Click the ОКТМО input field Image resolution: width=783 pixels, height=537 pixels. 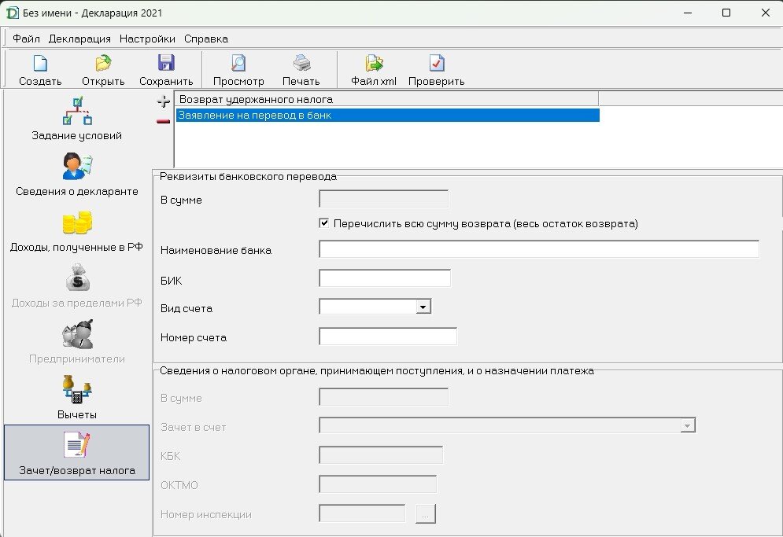[x=378, y=484]
